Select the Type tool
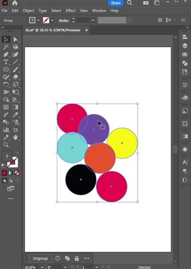Viewport: 191px width, 269px height. pyautogui.click(x=6, y=62)
